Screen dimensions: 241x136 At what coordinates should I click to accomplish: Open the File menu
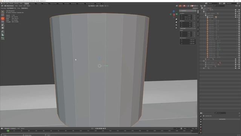click(4, 3)
